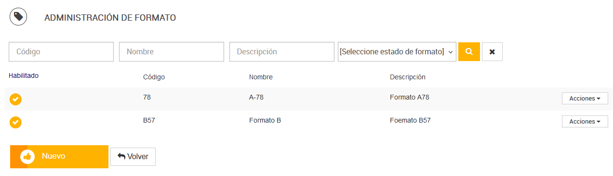Focus the Nombre search field
The width and height of the screenshot is (613, 176).
[x=172, y=51]
